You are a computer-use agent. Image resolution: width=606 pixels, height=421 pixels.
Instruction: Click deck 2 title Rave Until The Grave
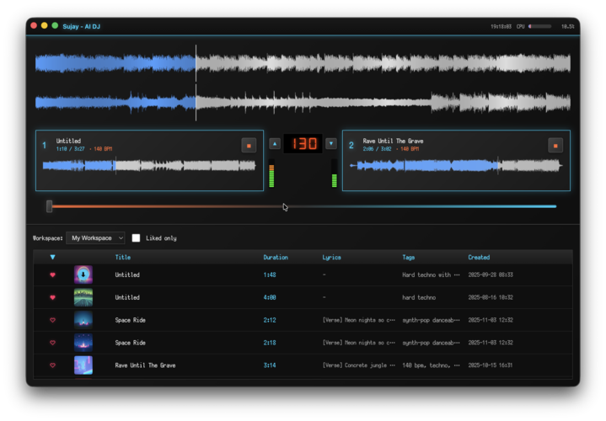393,141
